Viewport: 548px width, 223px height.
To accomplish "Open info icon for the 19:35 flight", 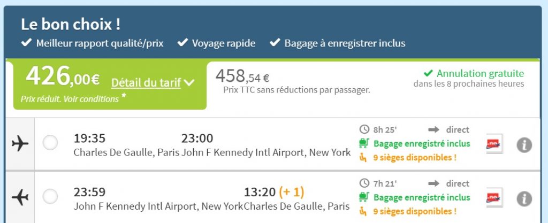I will 524,144.
